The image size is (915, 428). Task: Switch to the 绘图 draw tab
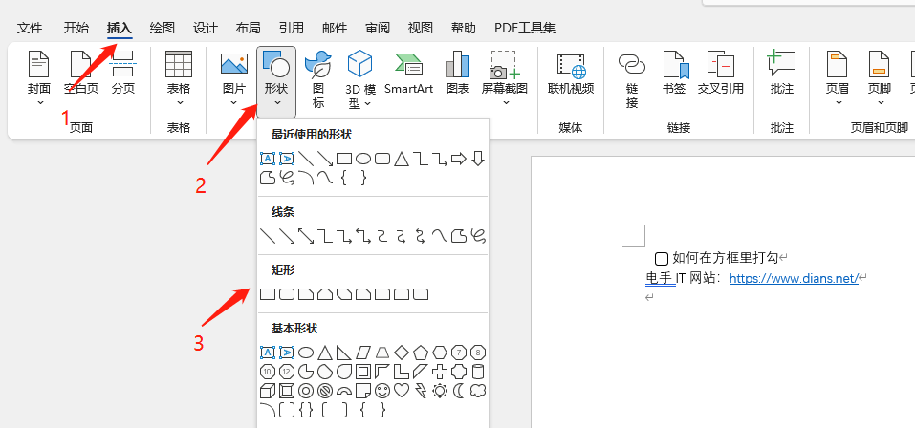(x=163, y=28)
